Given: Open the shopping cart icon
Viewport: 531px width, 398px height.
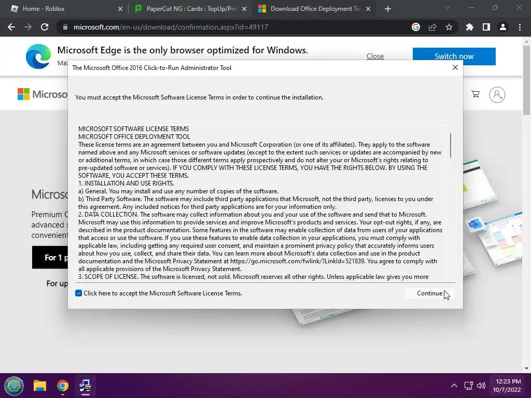Looking at the screenshot, I should 476,94.
